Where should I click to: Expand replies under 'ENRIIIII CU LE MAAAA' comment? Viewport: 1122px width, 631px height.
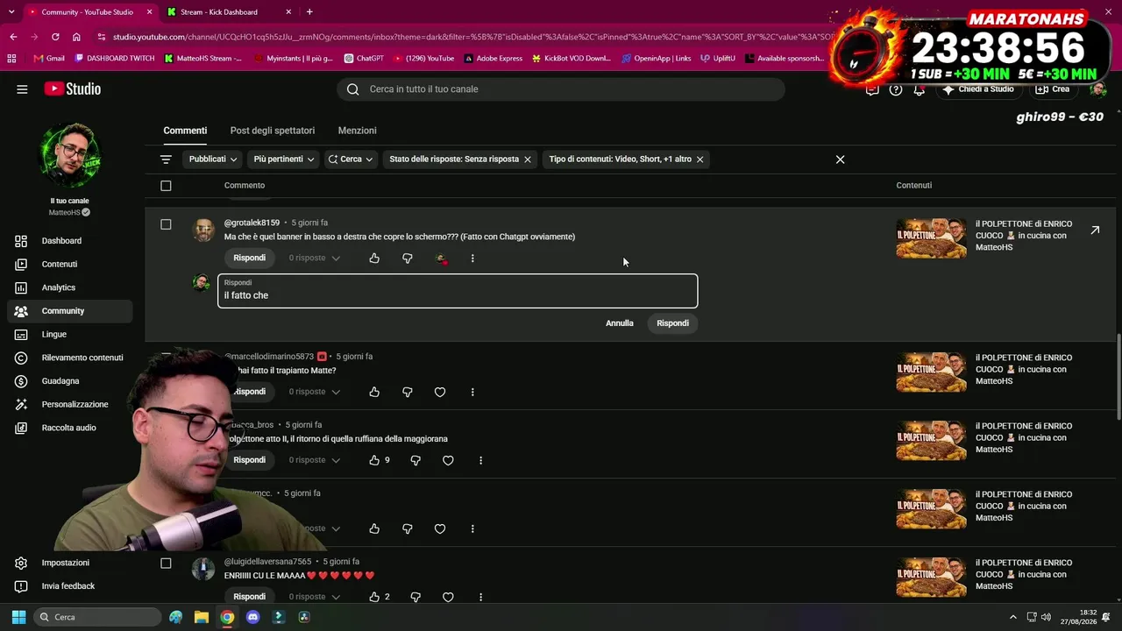tap(315, 597)
